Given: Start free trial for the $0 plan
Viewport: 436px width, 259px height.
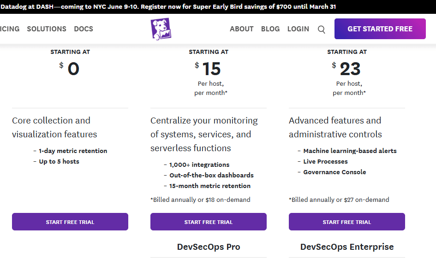Looking at the screenshot, I should 70,222.
